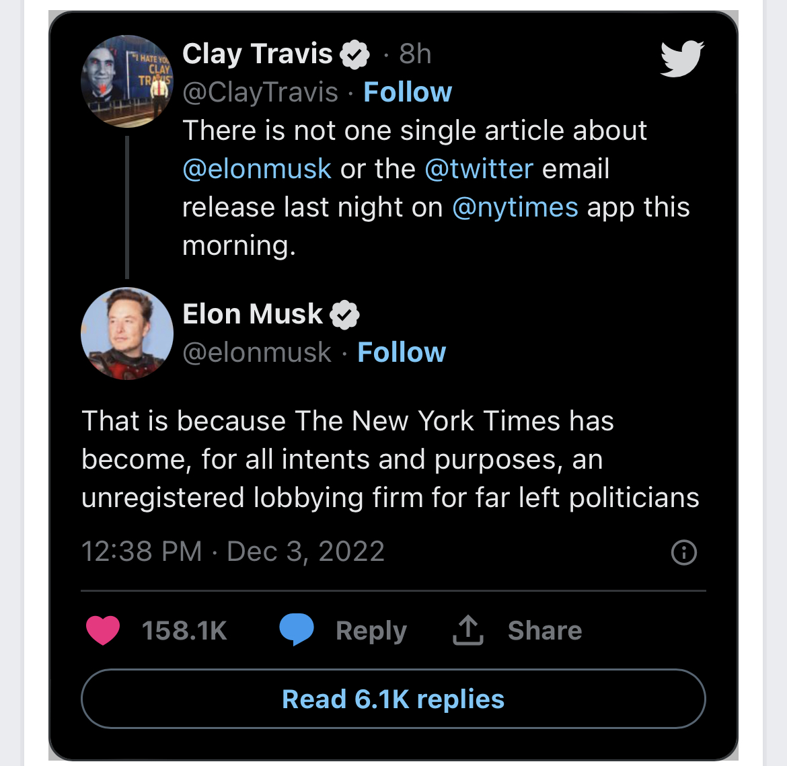Screen dimensions: 787x766
Task: Click Clay Travis verified badge
Action: coord(354,54)
